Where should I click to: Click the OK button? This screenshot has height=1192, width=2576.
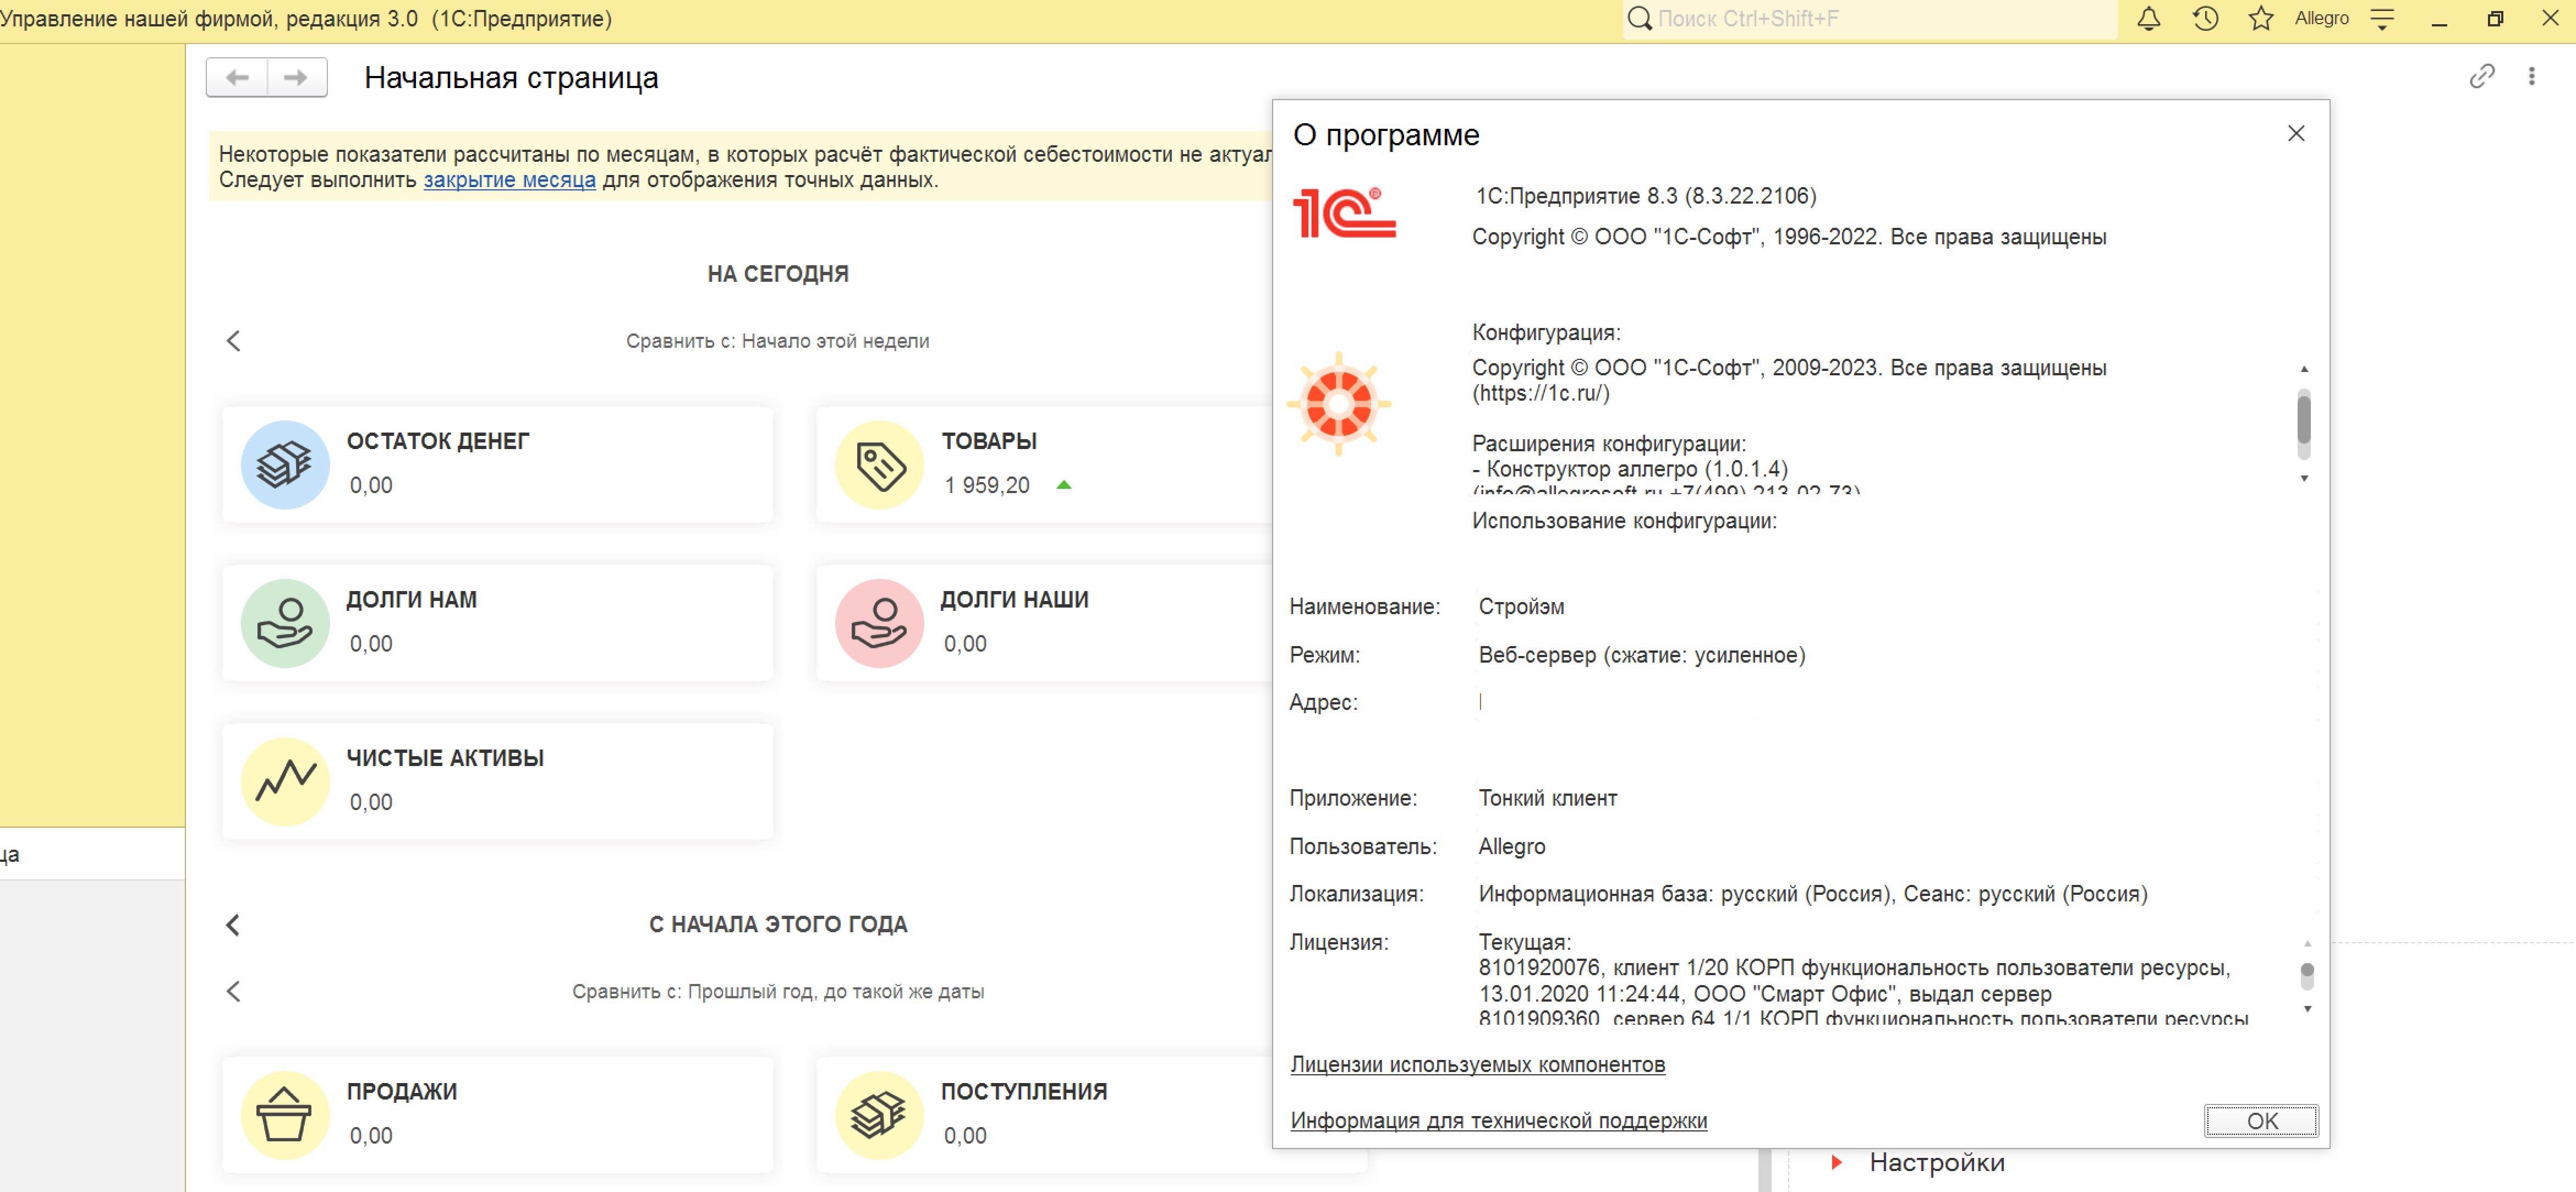click(x=2261, y=1120)
